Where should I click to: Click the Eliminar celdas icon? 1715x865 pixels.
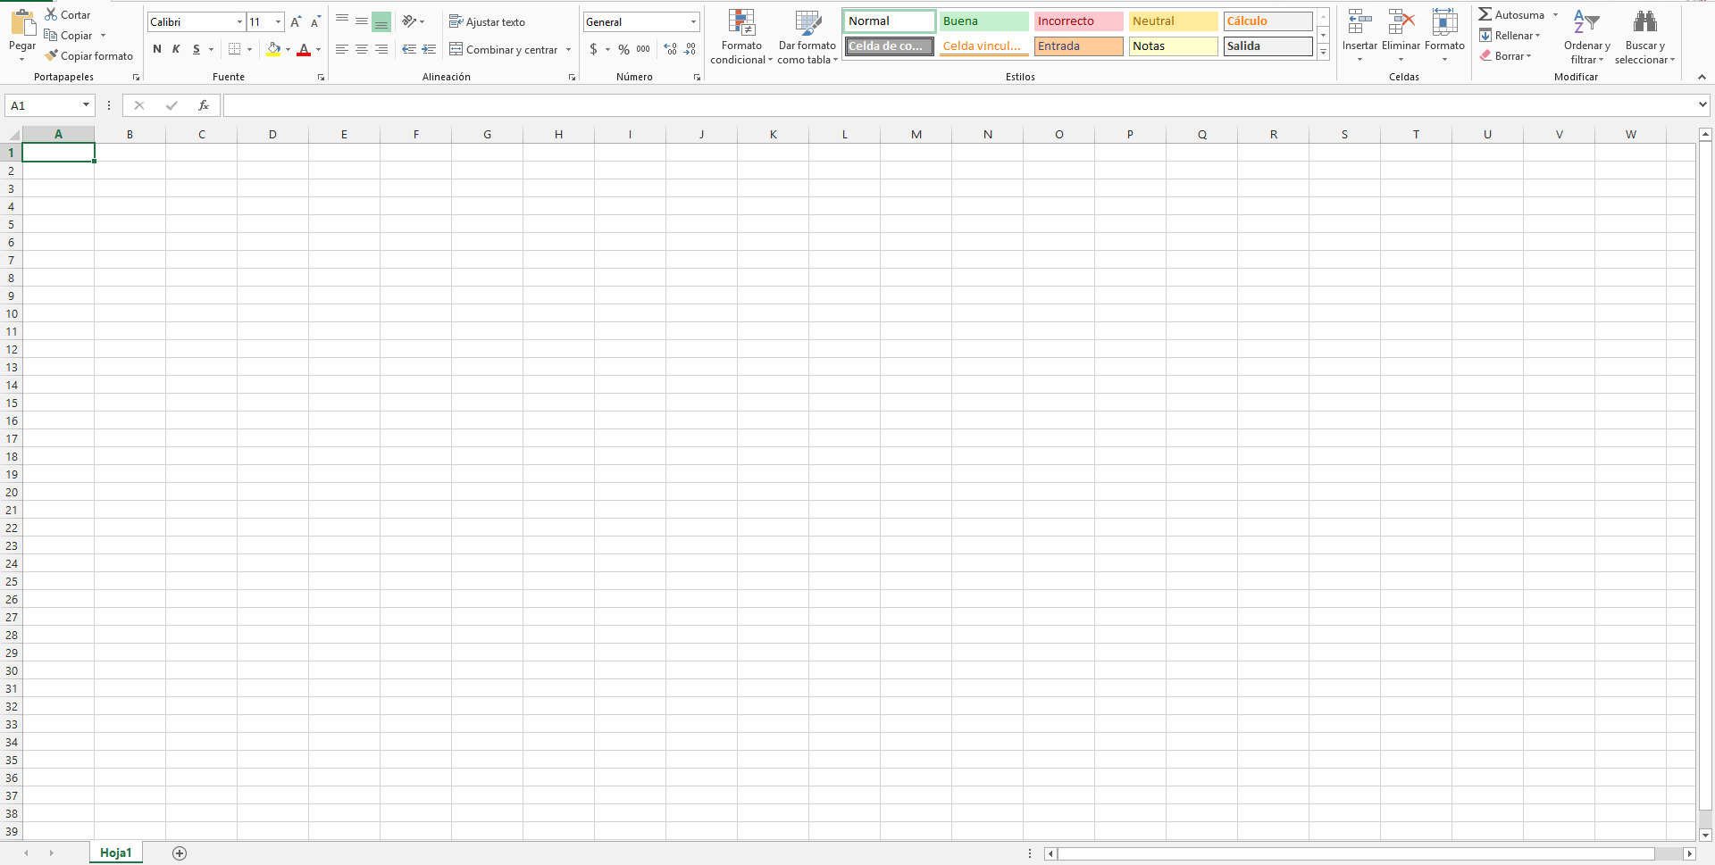coord(1401,22)
